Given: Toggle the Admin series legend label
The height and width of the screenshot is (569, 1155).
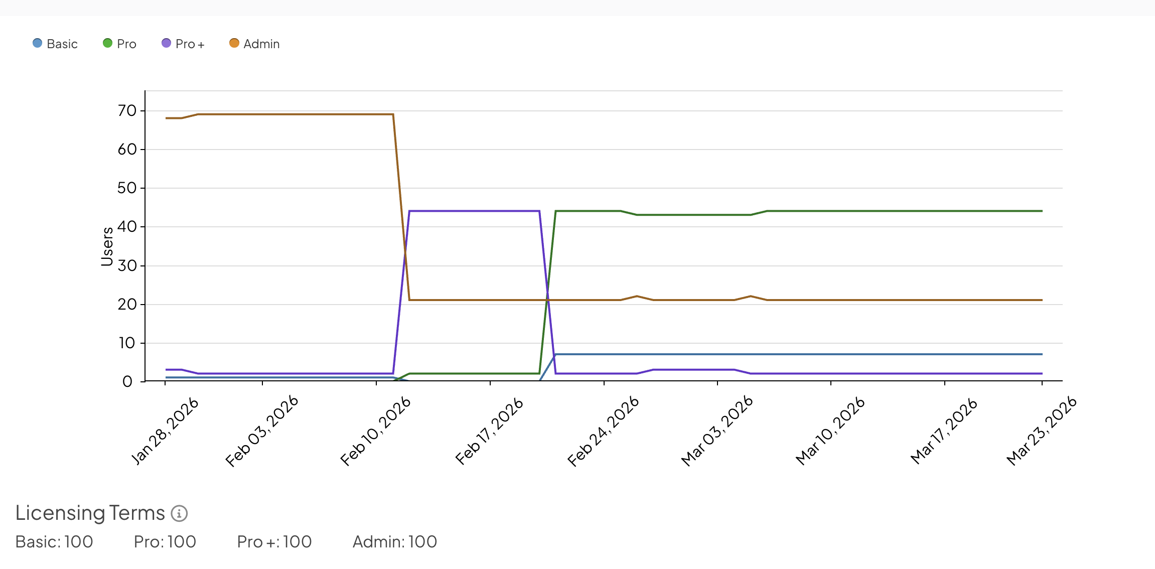Looking at the screenshot, I should (261, 44).
